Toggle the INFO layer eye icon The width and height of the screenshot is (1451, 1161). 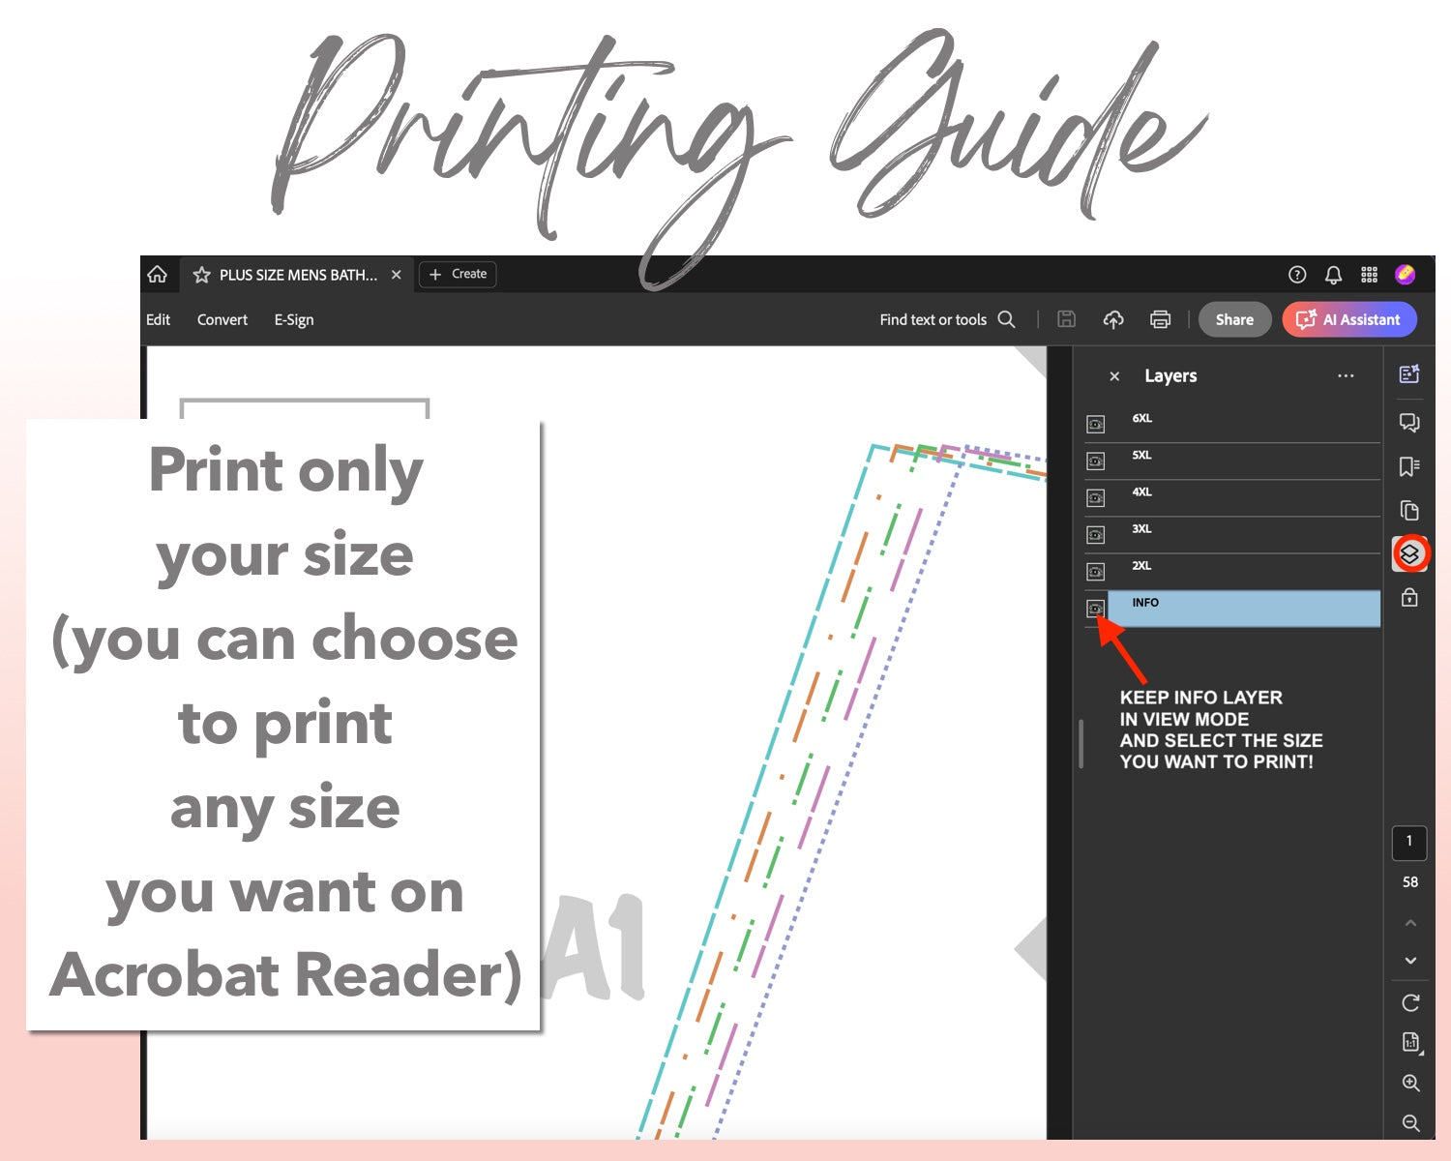coord(1095,609)
